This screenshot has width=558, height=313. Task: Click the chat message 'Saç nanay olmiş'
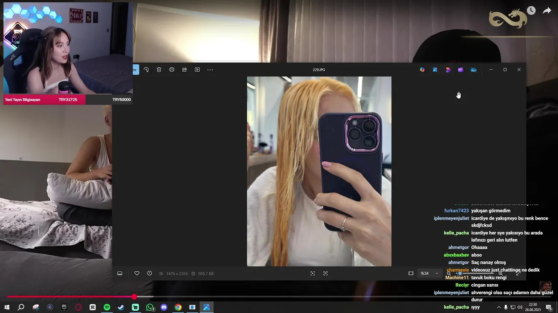point(488,263)
